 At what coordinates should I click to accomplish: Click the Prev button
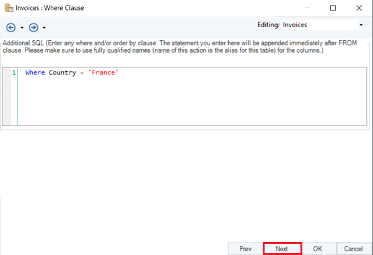(245, 249)
